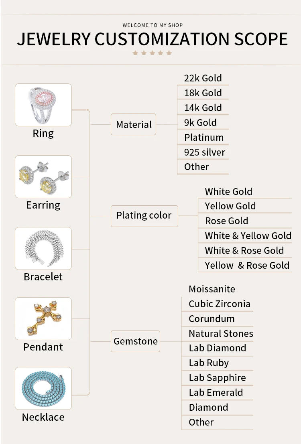Choose the 18k Gold material option

pos(203,93)
